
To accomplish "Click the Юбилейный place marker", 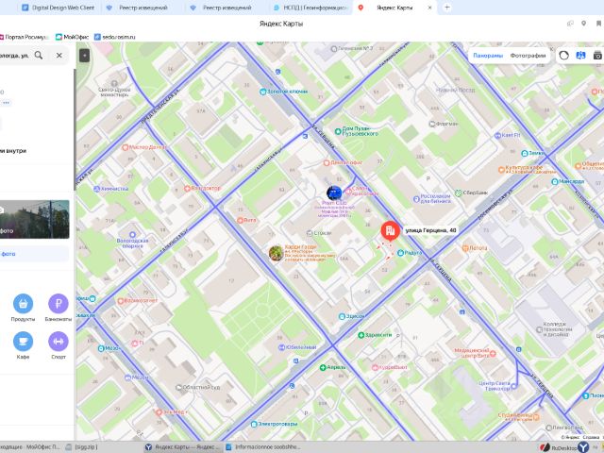I will click(x=281, y=347).
